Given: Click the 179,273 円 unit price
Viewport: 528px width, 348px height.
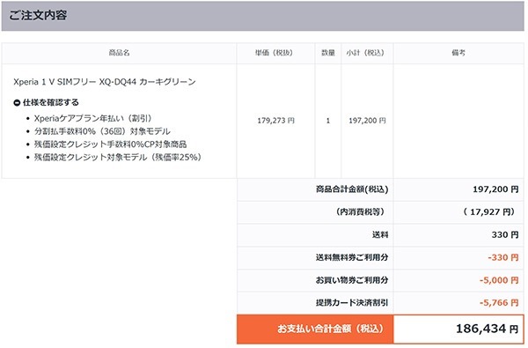Looking at the screenshot, I should tap(275, 121).
